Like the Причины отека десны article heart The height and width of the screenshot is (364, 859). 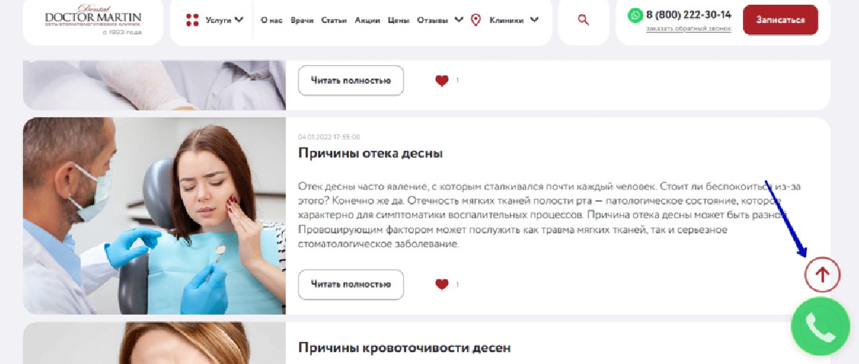click(x=442, y=285)
